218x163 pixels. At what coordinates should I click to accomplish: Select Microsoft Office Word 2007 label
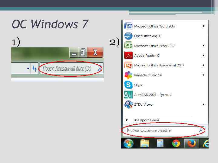point(155,26)
